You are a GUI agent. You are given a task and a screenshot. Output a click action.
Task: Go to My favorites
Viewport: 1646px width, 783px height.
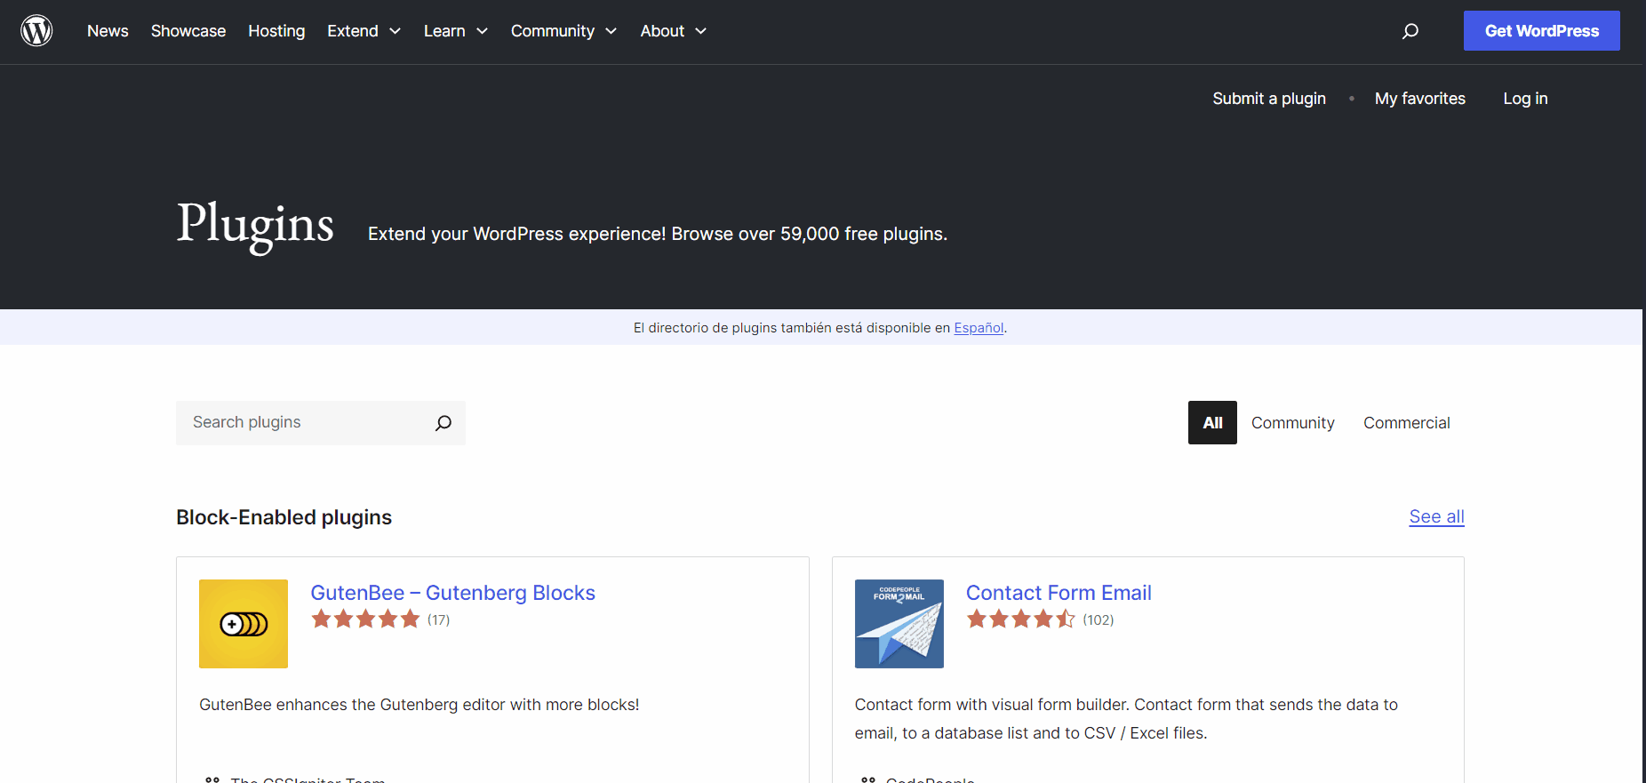click(x=1419, y=99)
